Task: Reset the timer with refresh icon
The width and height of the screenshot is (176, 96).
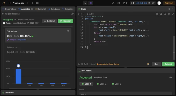Action: coord(149,3)
